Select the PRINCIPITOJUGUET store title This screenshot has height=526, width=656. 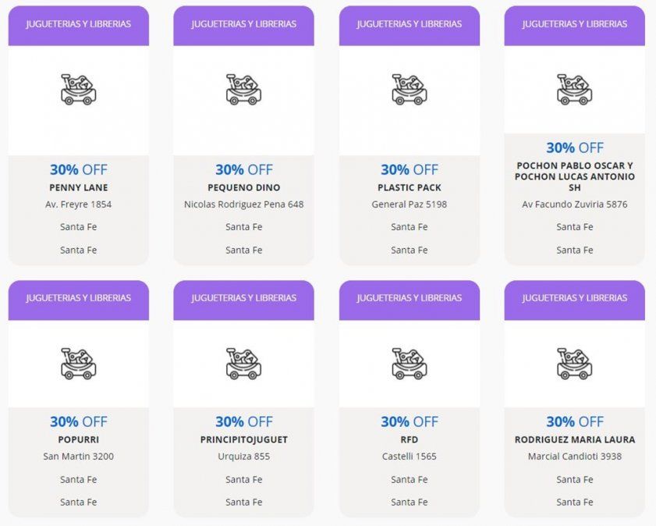243,439
